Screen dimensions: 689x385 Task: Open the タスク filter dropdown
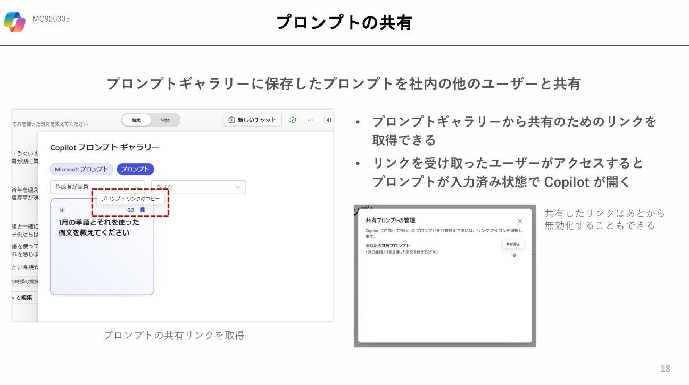(x=198, y=187)
